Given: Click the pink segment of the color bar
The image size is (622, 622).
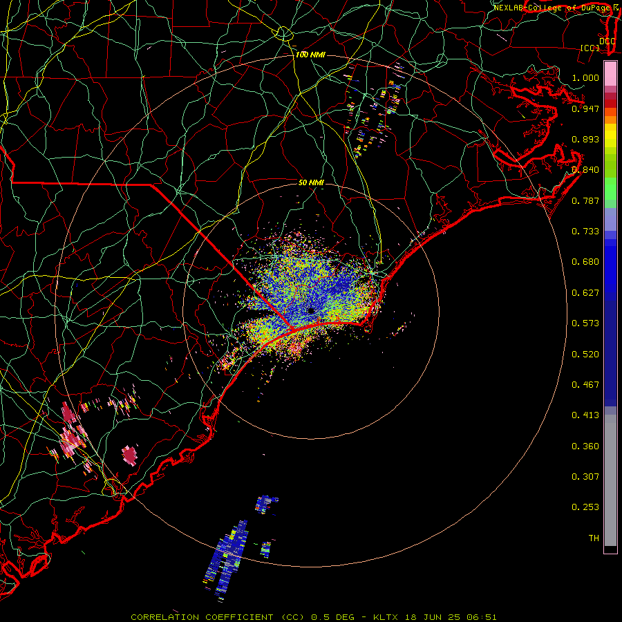Looking at the screenshot, I should [x=610, y=74].
